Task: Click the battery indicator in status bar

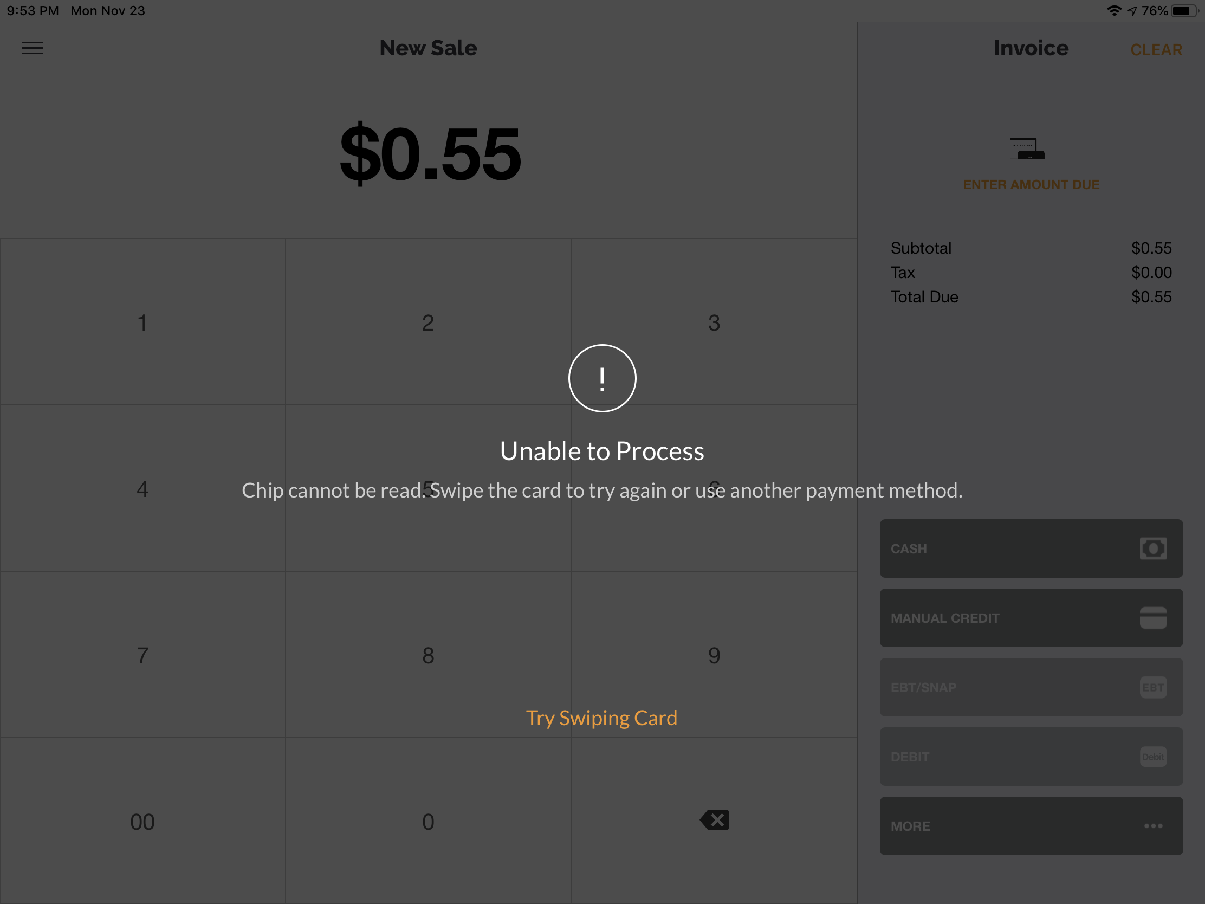Action: coord(1183,11)
